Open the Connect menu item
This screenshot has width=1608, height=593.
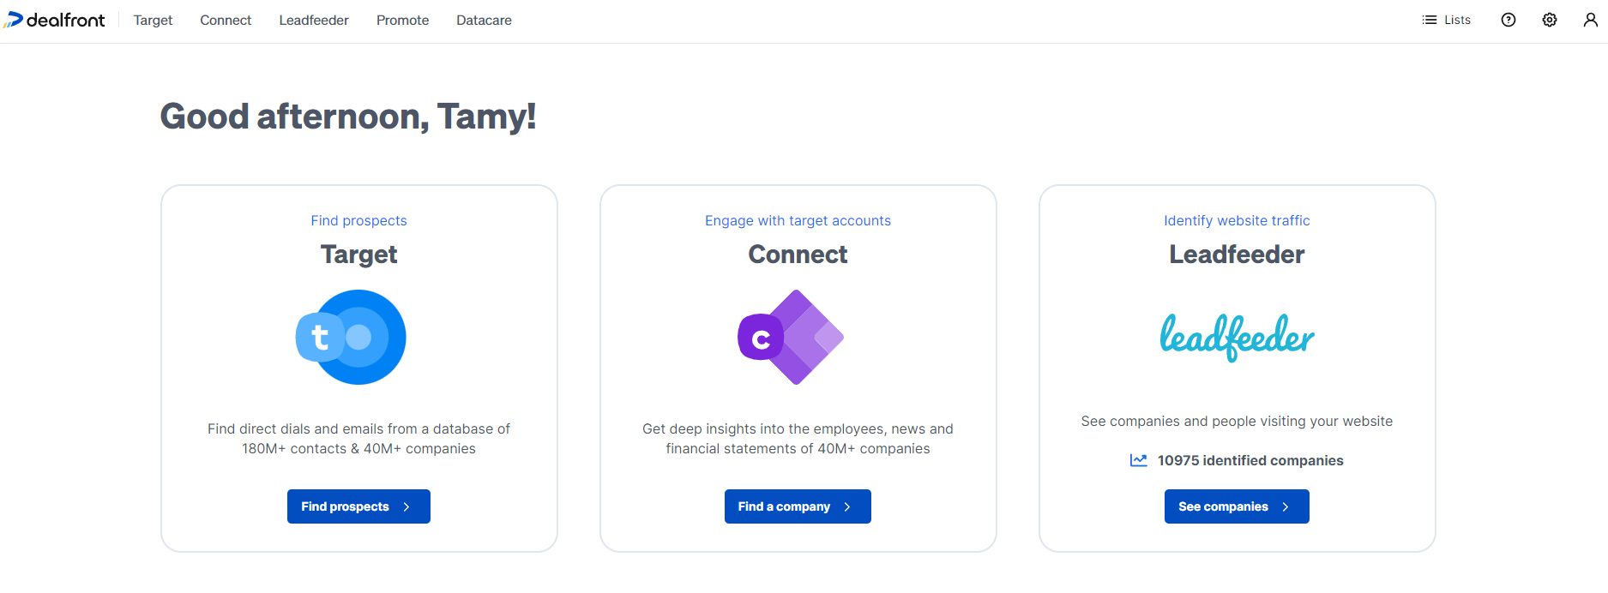click(226, 20)
